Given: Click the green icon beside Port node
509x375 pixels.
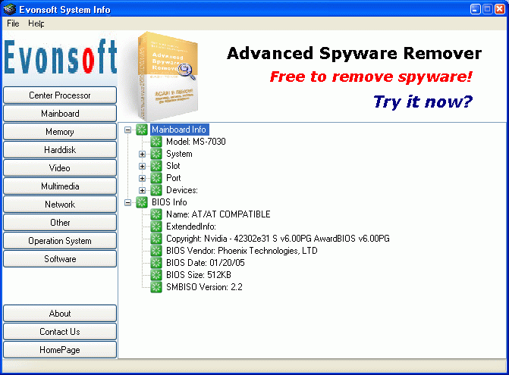Looking at the screenshot, I should [x=156, y=178].
